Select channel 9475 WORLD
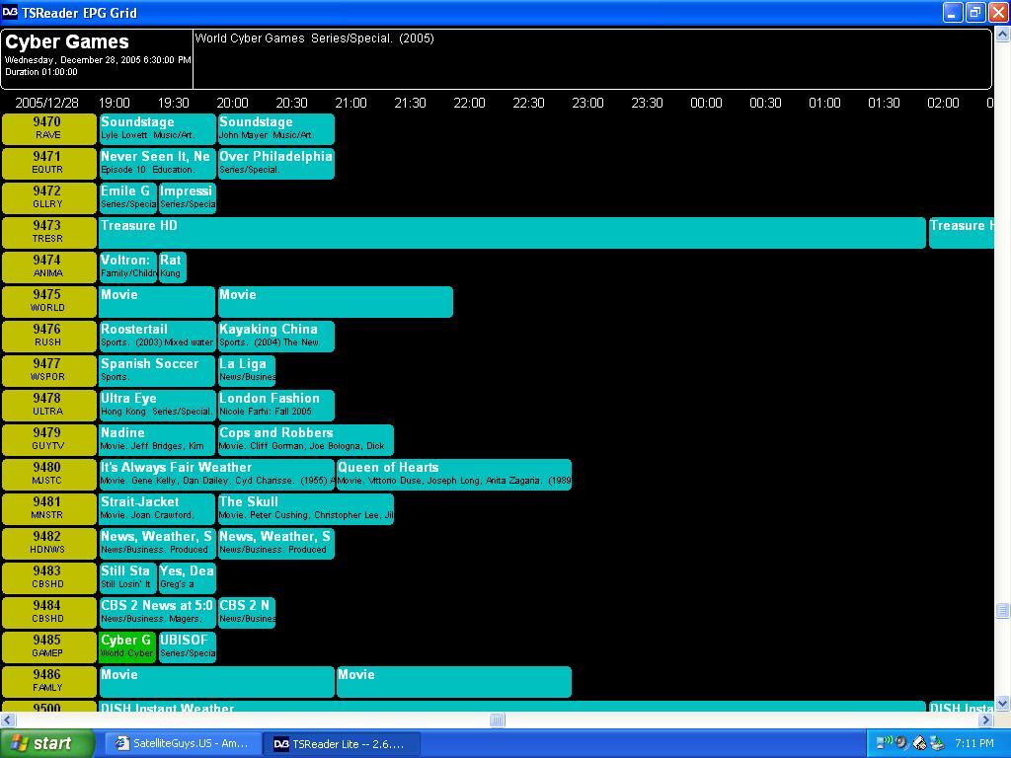Image resolution: width=1011 pixels, height=758 pixels. pyautogui.click(x=48, y=302)
